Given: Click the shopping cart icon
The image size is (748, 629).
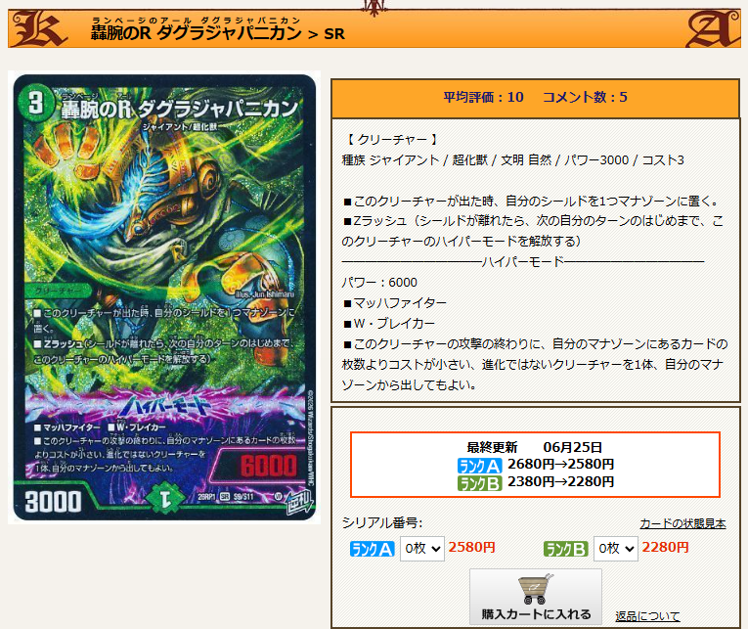Looking at the screenshot, I should [535, 589].
